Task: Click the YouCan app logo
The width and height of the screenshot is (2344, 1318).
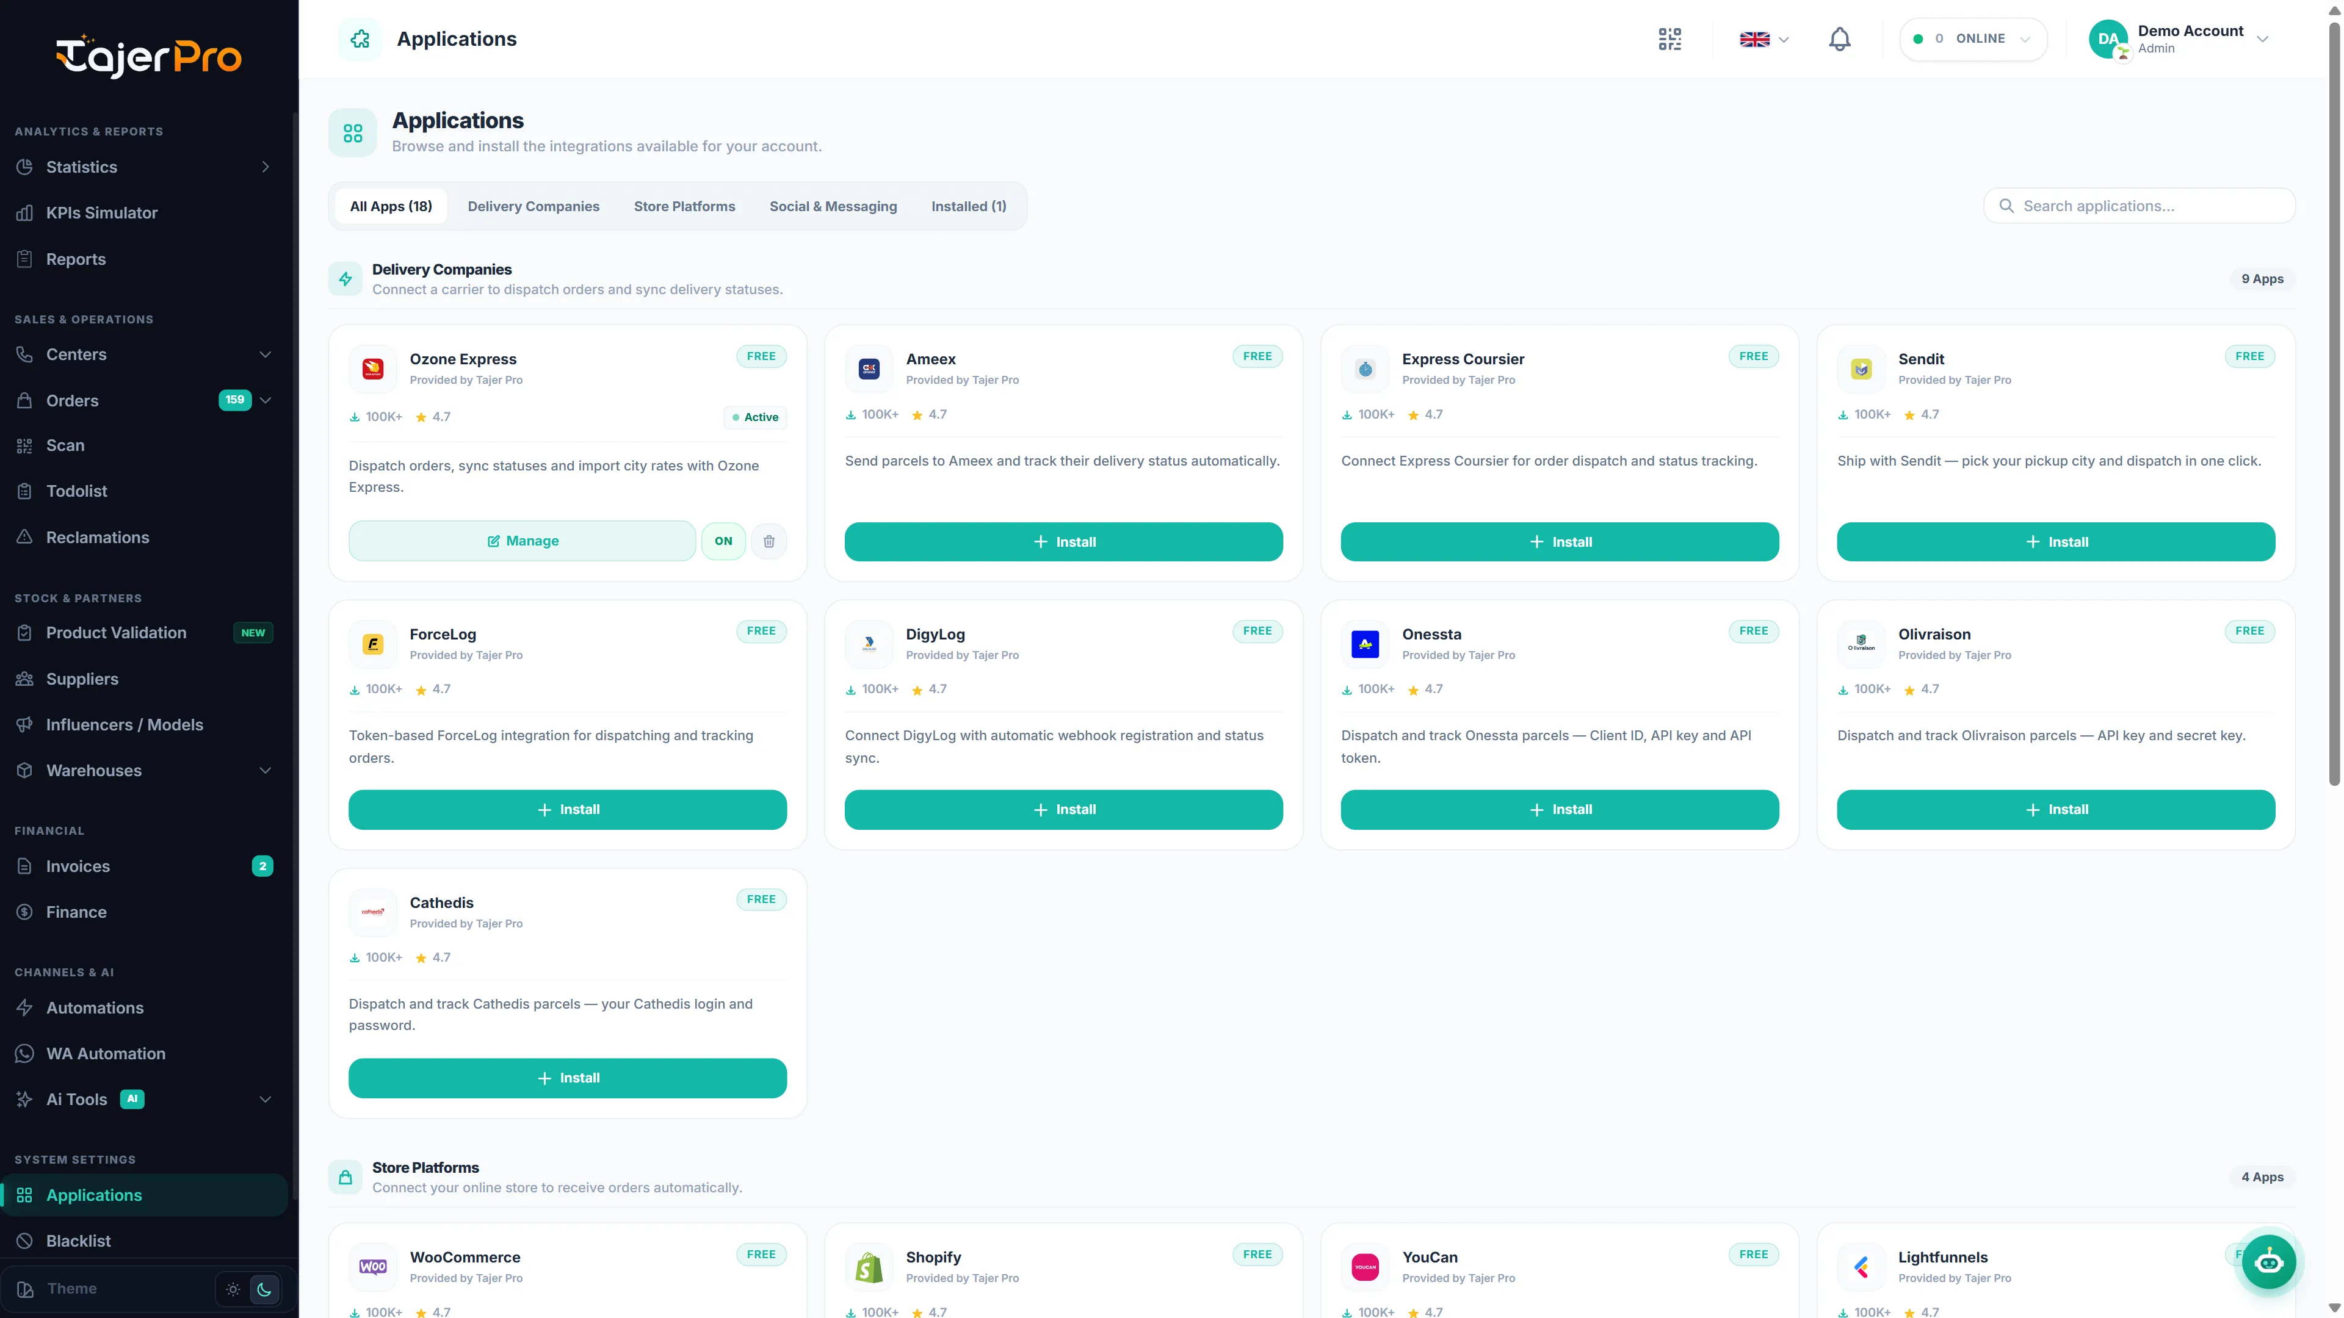Action: point(1365,1267)
